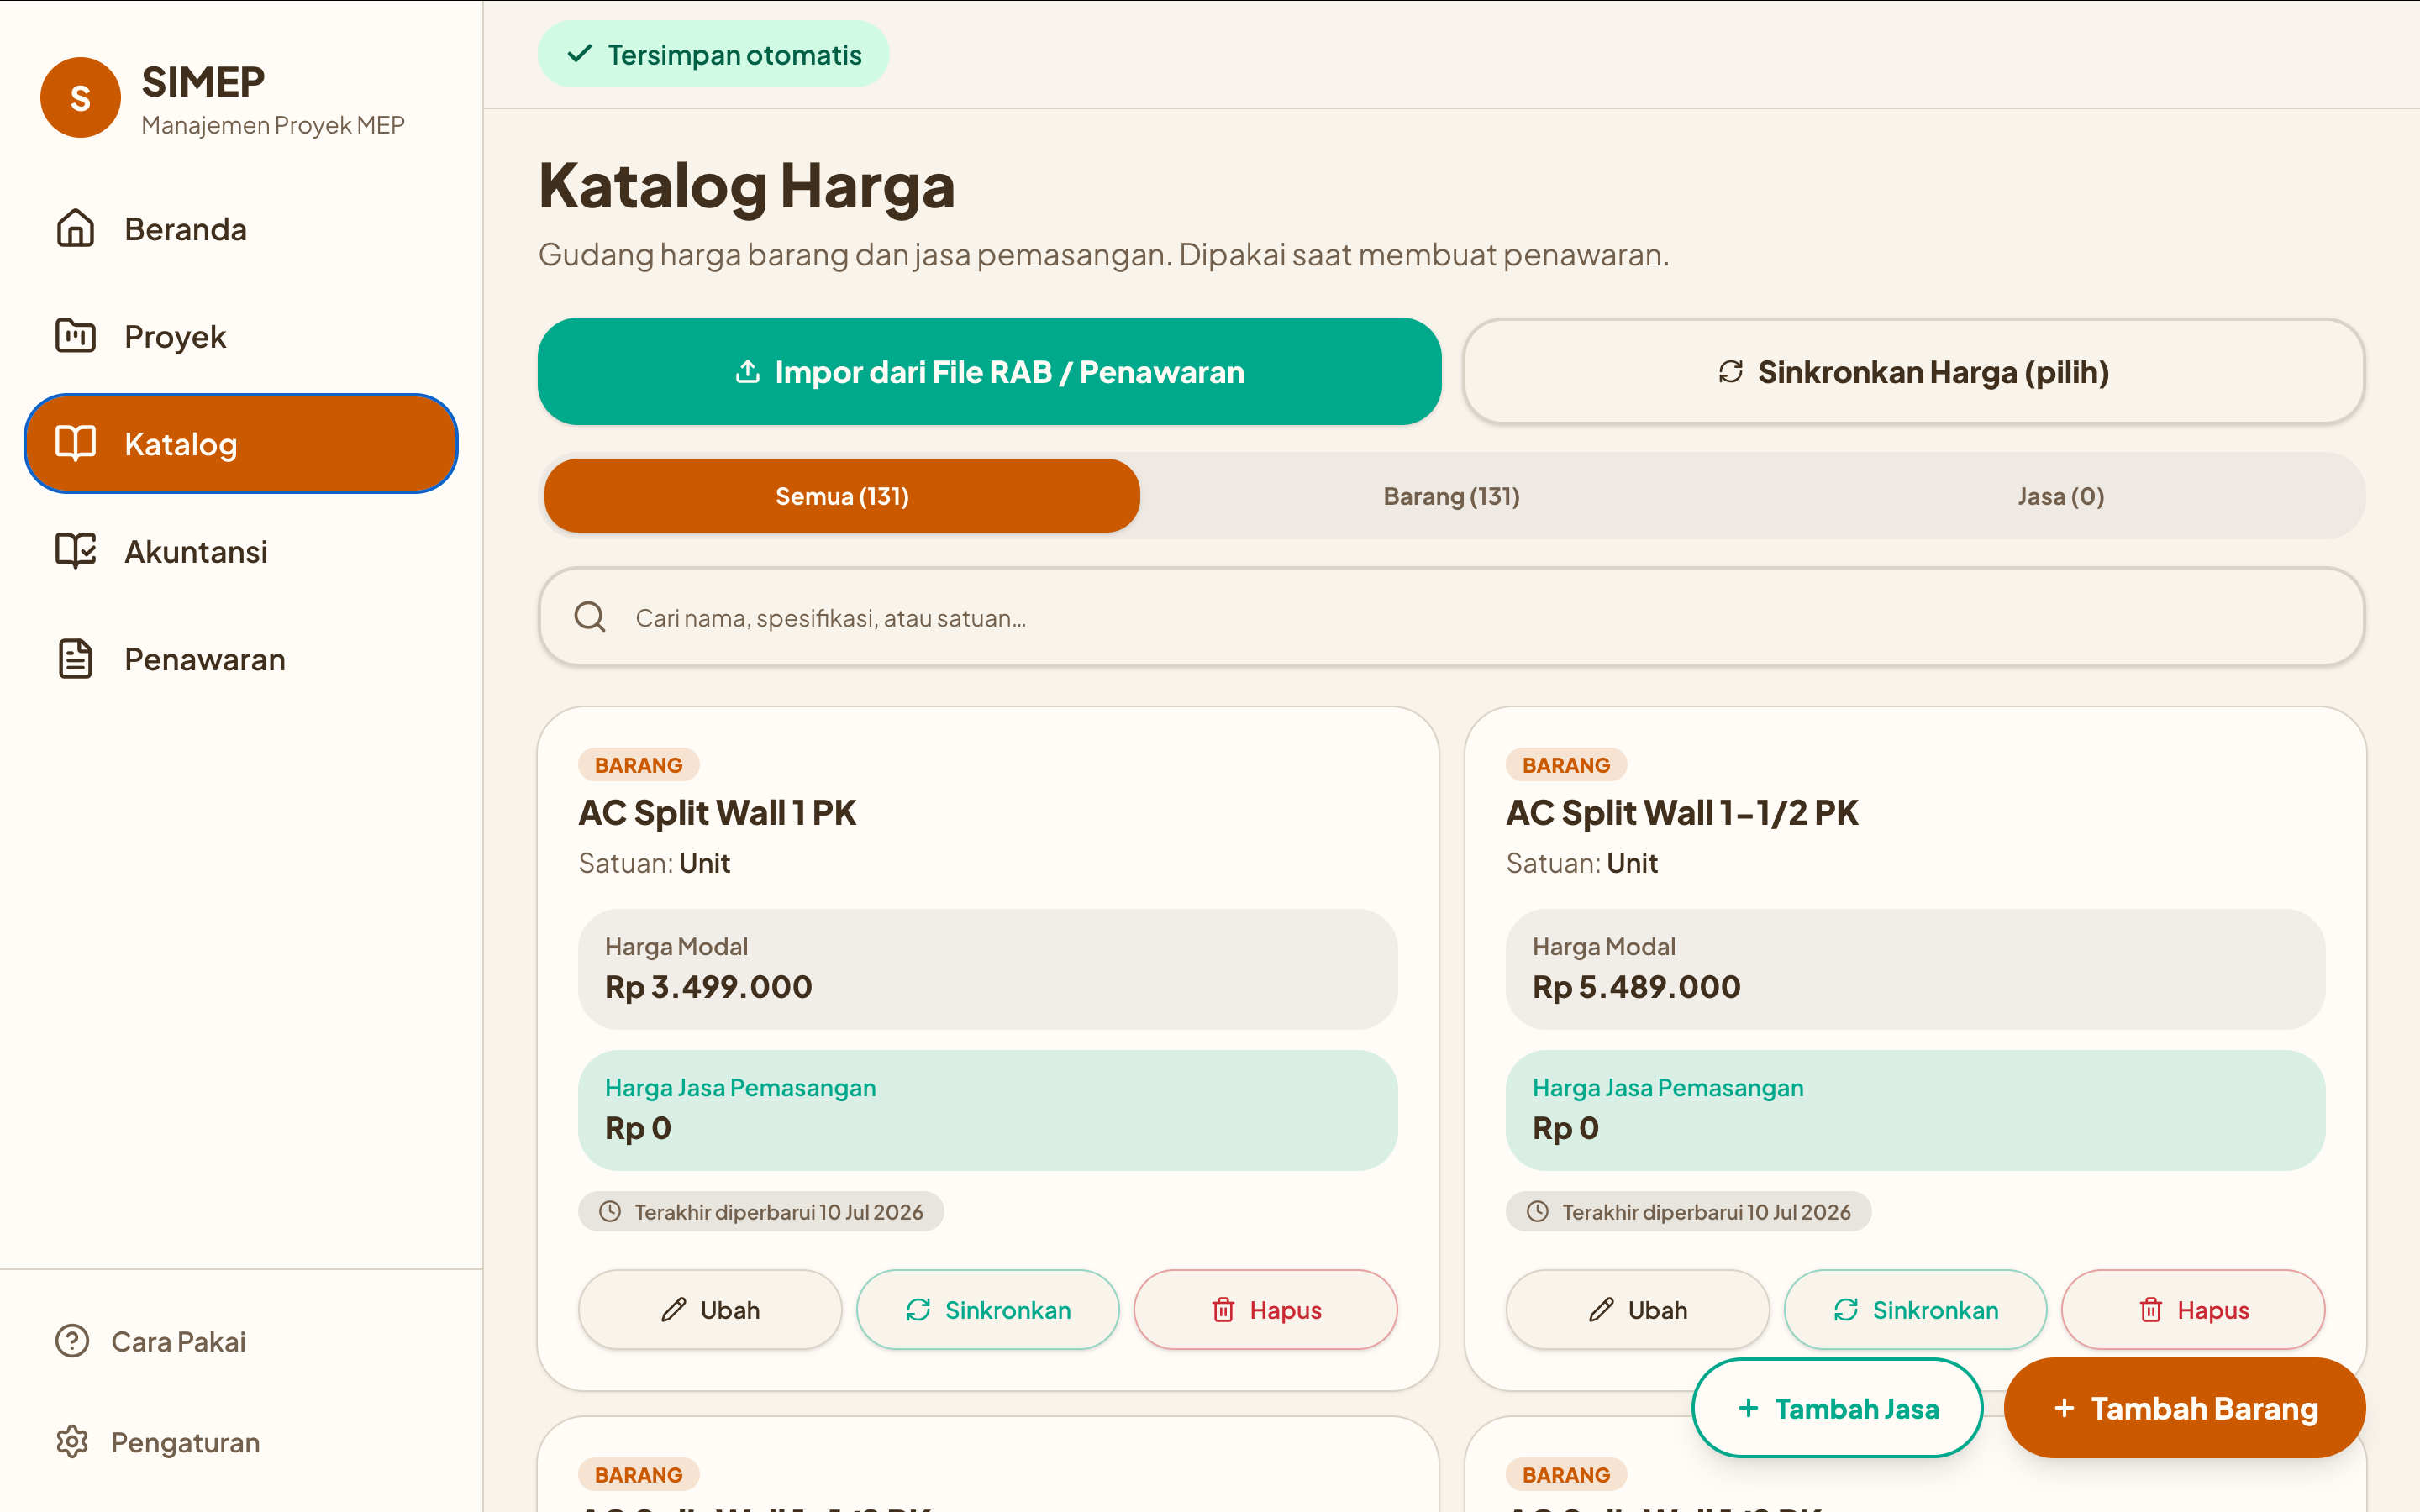Click BARANG badge on AC Split Wall 1 PK card
This screenshot has width=2420, height=1512.
coord(639,765)
